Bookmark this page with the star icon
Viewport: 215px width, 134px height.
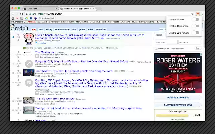(x=192, y=14)
